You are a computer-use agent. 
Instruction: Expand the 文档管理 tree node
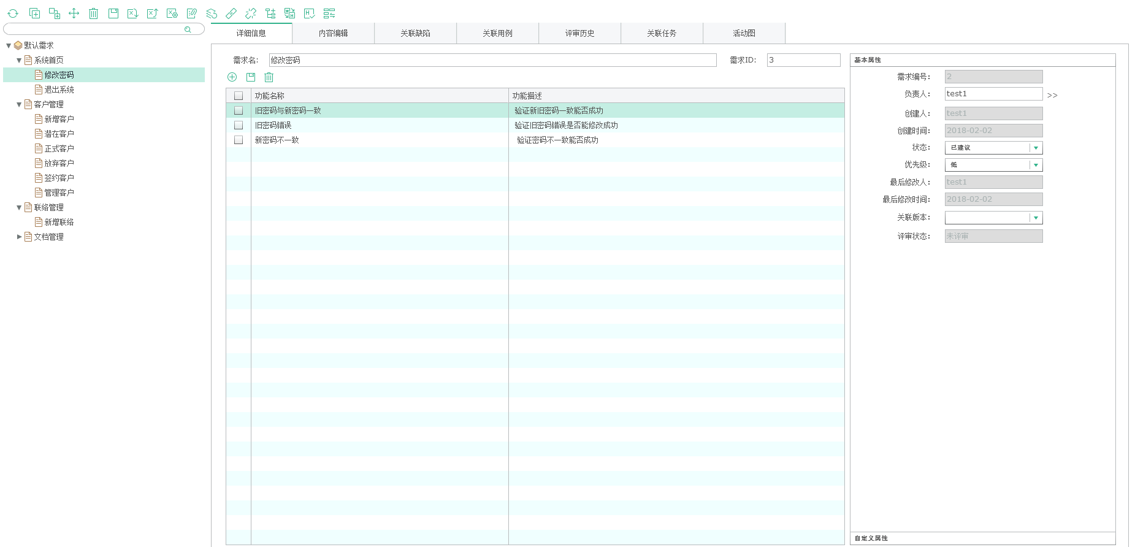pyautogui.click(x=19, y=237)
